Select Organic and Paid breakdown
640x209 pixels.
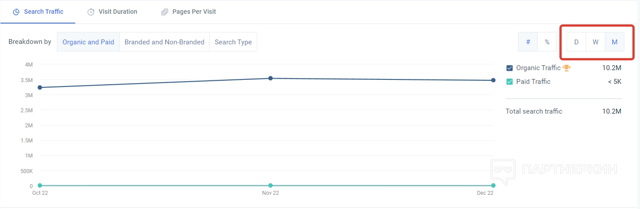pos(88,42)
